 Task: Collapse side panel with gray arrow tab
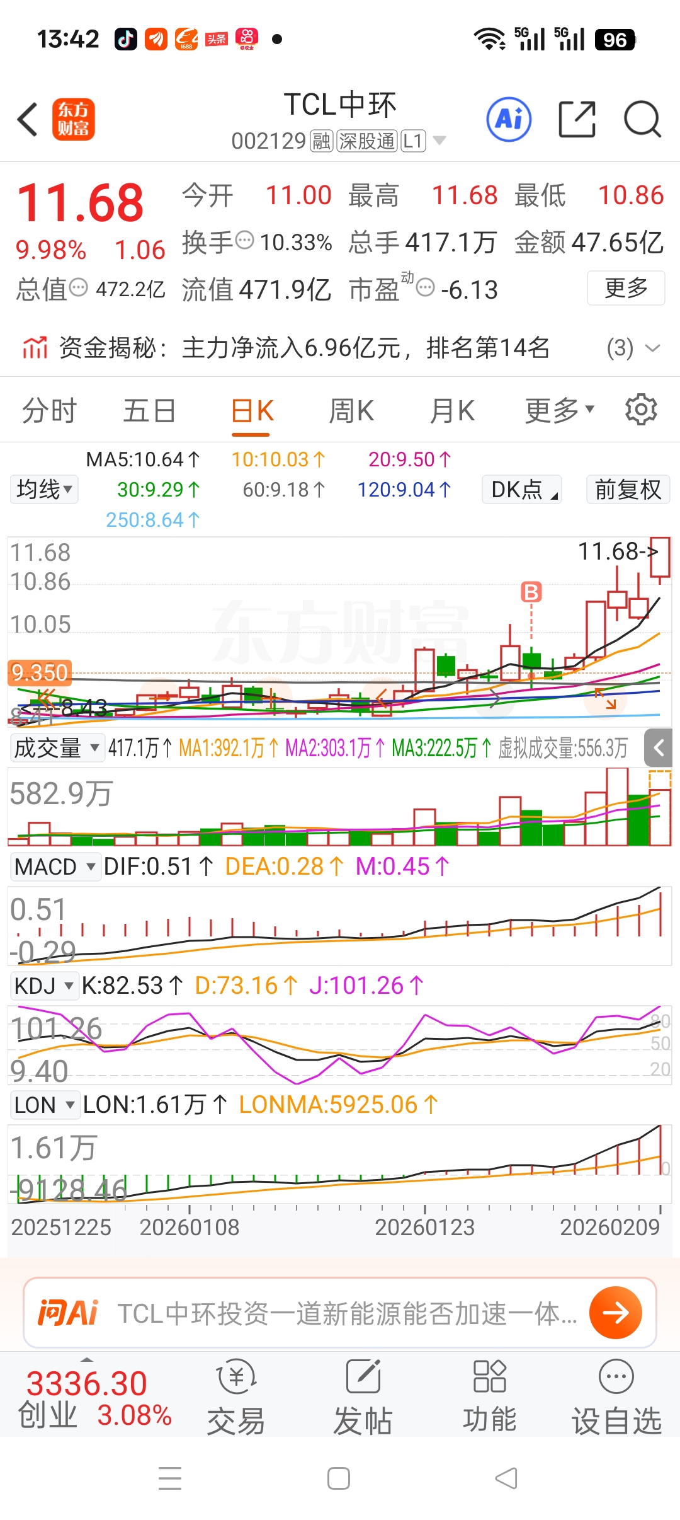(x=659, y=748)
